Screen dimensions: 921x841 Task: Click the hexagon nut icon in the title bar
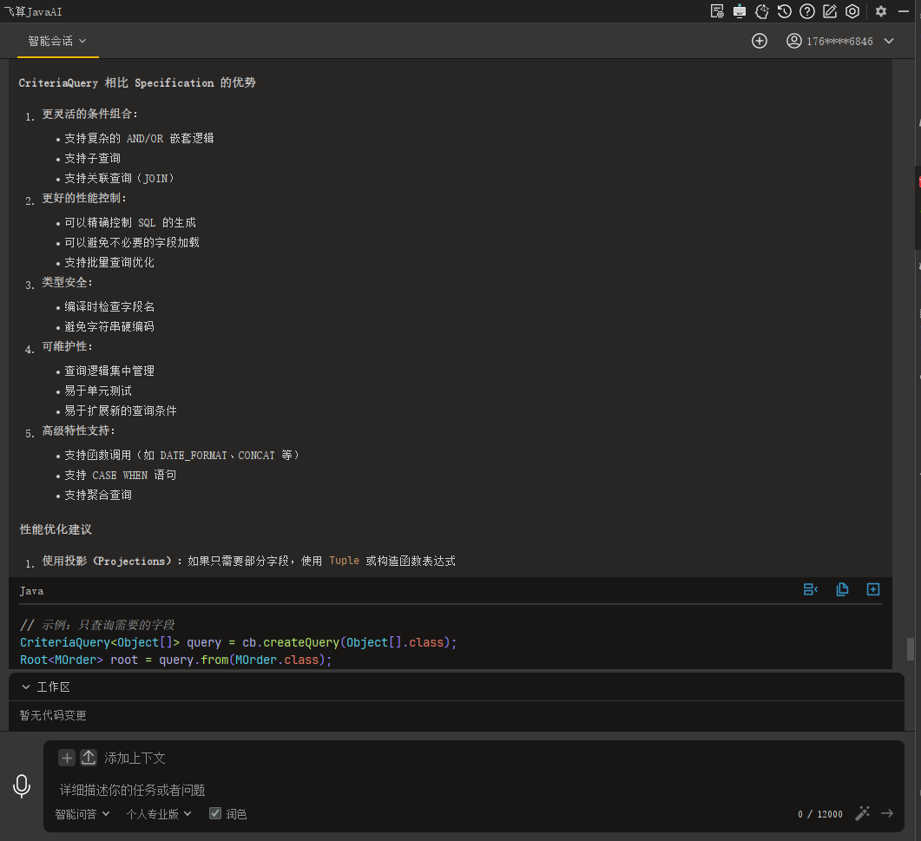click(x=852, y=11)
